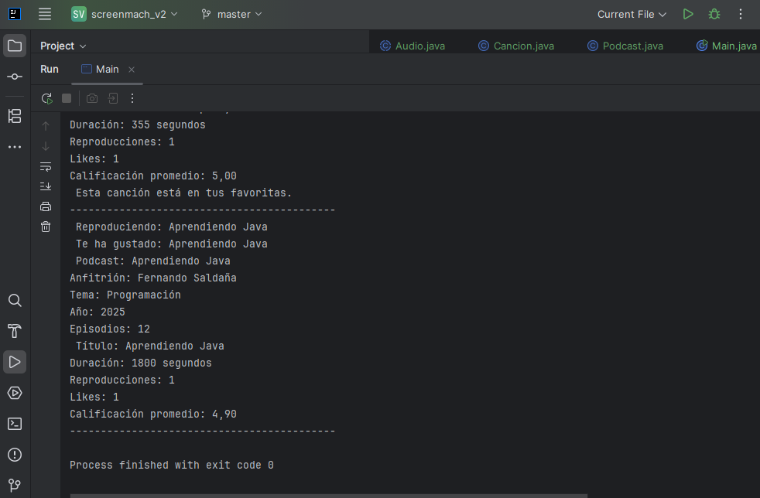Open the Commit tool window
The width and height of the screenshot is (760, 498).
pos(15,77)
